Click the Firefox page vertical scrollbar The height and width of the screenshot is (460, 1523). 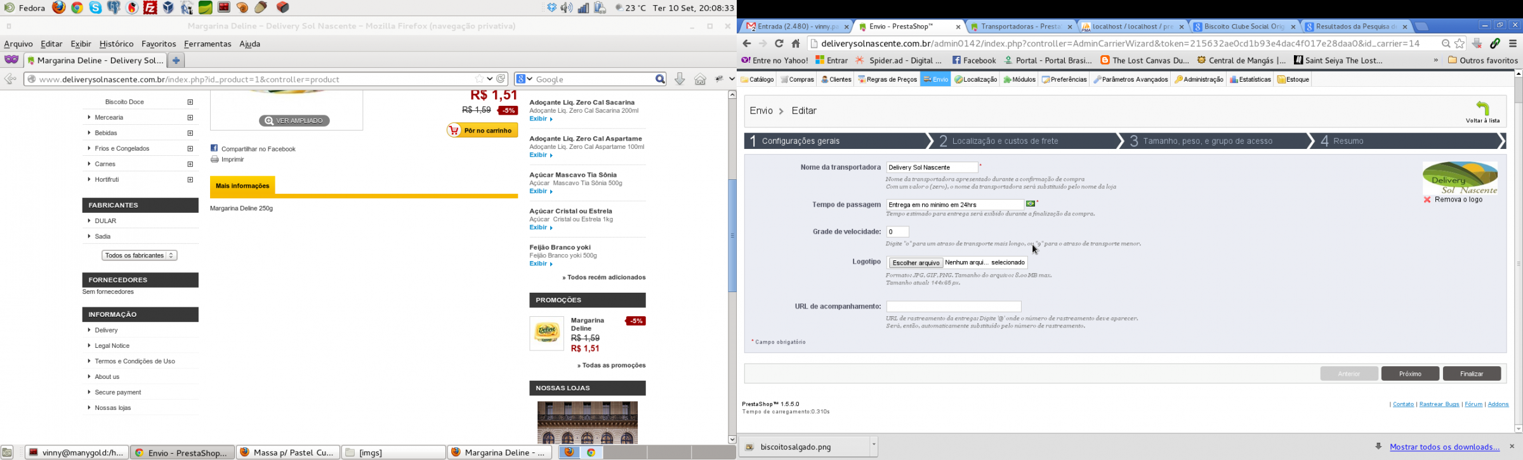click(732, 236)
